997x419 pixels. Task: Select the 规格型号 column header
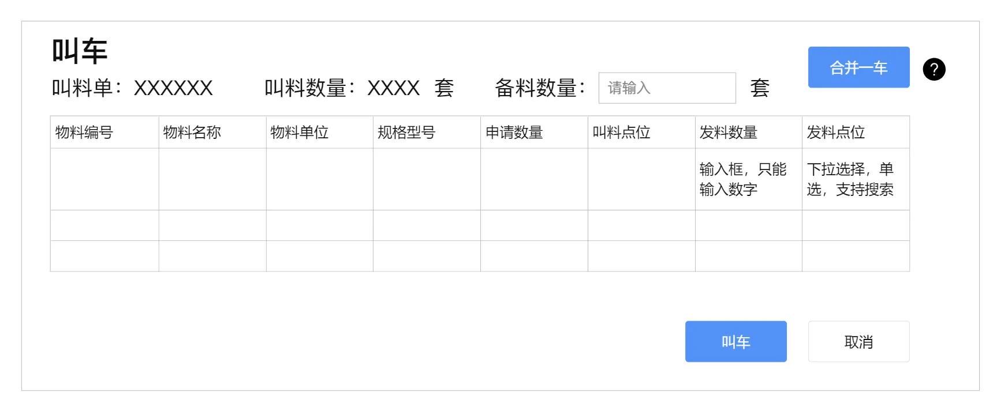coord(427,132)
